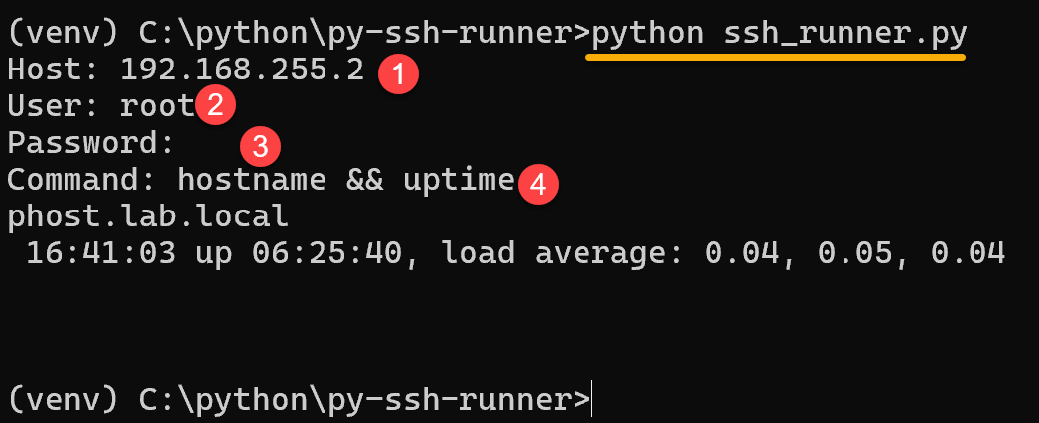This screenshot has height=423, width=1039.
Task: Click the text cursor at the bottom prompt
Action: point(591,399)
